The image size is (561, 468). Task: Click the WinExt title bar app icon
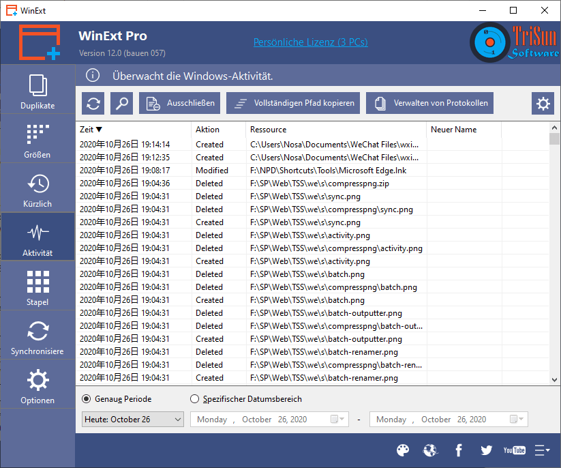[12, 10]
